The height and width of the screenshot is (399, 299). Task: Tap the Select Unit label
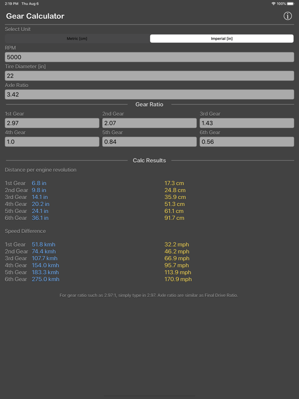[x=18, y=29]
